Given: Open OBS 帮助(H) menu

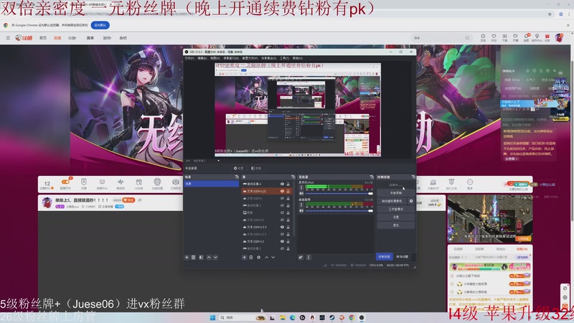Looking at the screenshot, I should (298, 58).
